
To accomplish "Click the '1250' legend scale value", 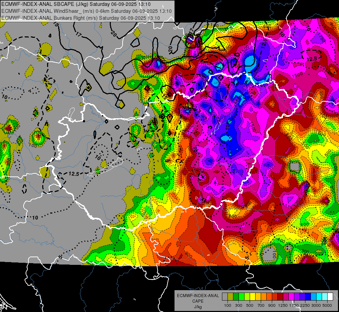I will click(283, 305).
